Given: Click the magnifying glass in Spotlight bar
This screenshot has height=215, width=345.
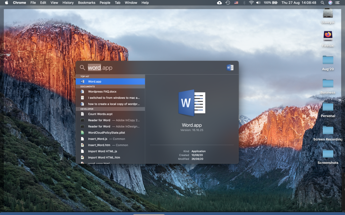Looking at the screenshot, I should pyautogui.click(x=82, y=68).
